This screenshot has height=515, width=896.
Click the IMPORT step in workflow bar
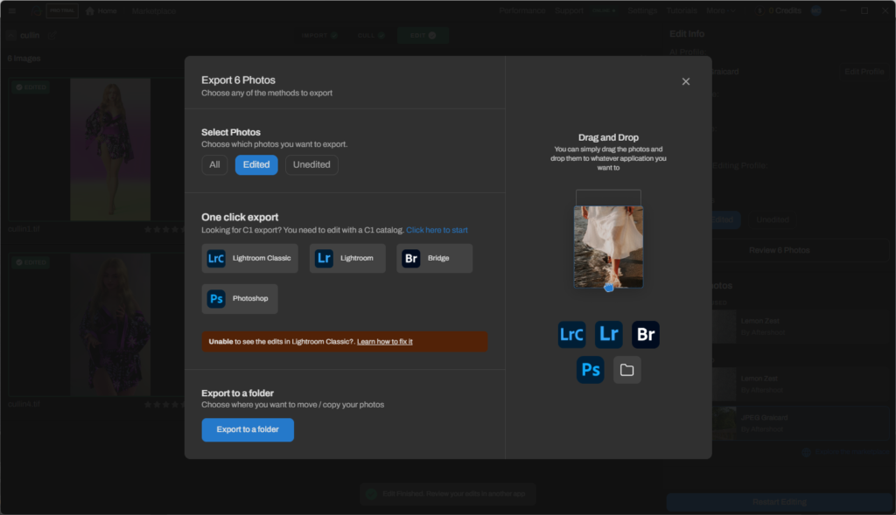click(319, 35)
